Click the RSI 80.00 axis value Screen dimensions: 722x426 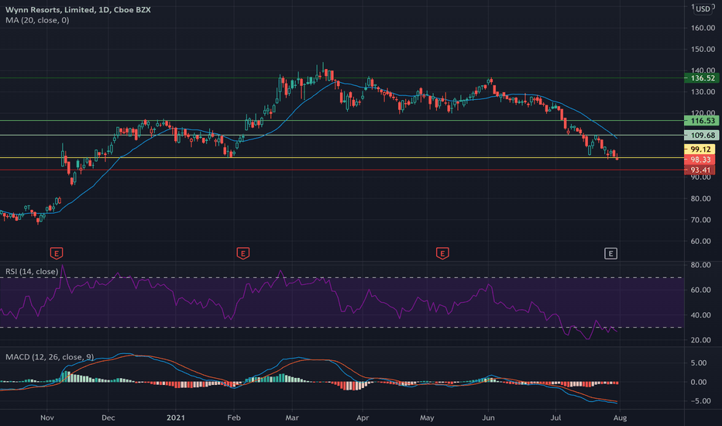701,265
